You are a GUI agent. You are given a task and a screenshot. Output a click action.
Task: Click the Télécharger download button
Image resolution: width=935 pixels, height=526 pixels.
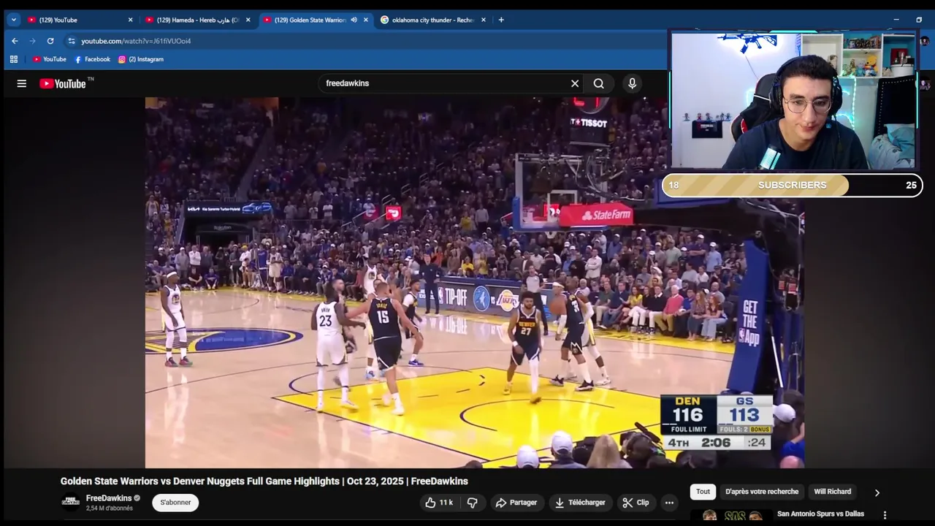tap(580, 503)
